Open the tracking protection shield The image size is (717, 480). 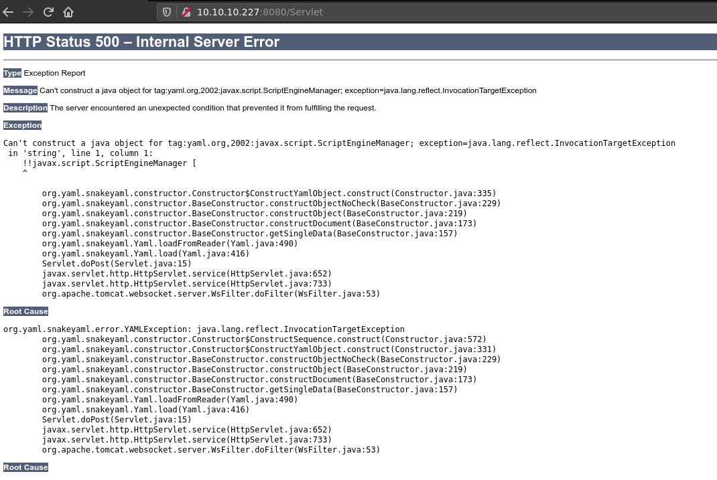pyautogui.click(x=168, y=12)
